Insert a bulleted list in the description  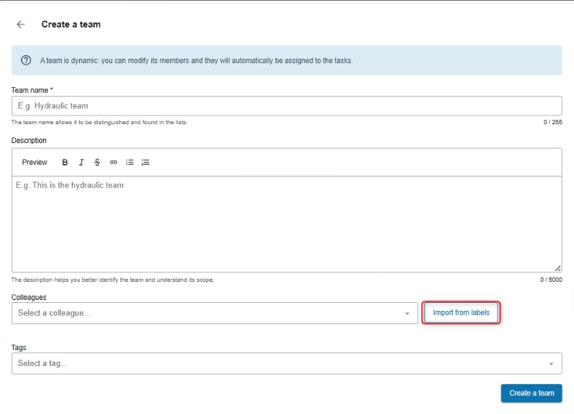pos(130,162)
